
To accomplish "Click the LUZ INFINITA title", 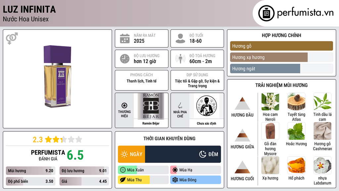I will click(29, 10).
